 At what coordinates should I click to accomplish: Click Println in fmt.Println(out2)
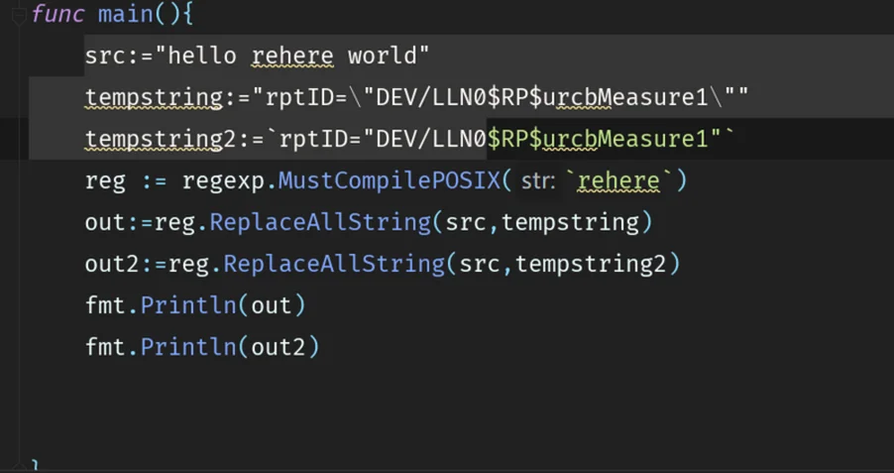point(188,347)
